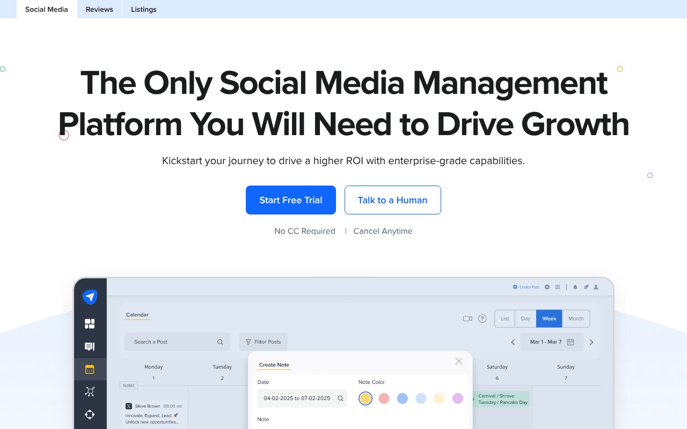Click the Sunday column header
This screenshot has width=687, height=429.
click(566, 367)
